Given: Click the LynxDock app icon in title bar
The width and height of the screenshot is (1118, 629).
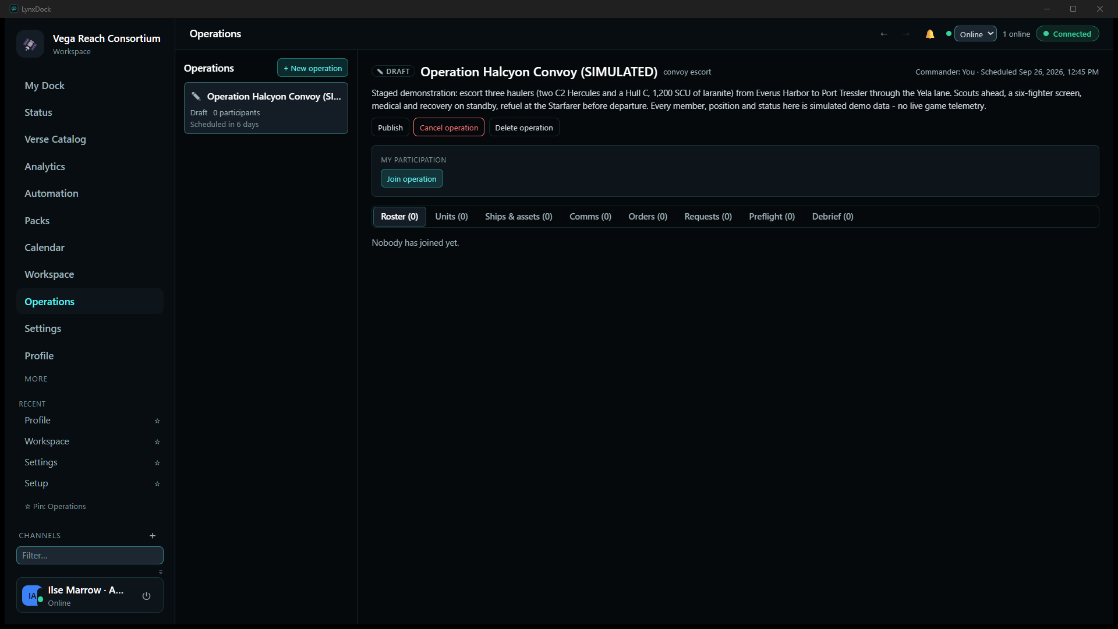Looking at the screenshot, I should 14,9.
